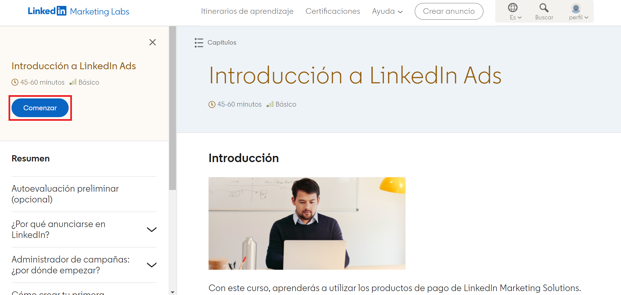621x295 pixels.
Task: Expand 'Administrador de campañas' chapter chevron
Action: [x=151, y=265]
